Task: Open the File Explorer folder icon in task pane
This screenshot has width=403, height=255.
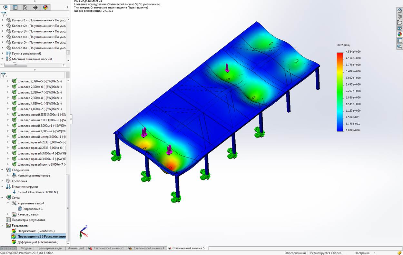Action: coord(399,22)
